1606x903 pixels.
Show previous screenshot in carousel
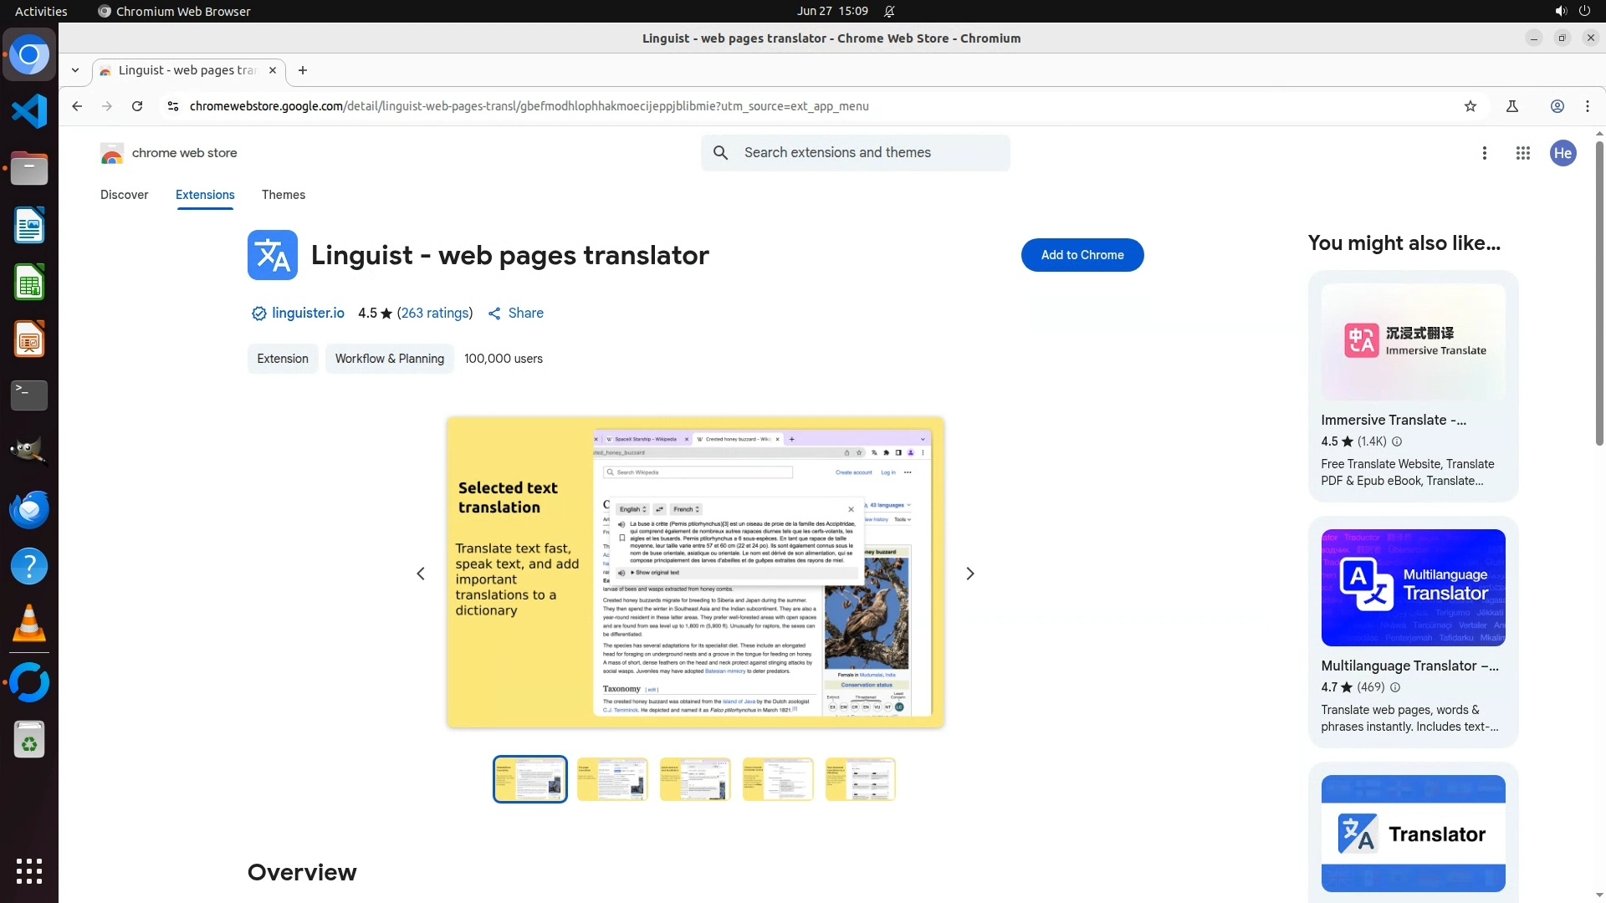pyautogui.click(x=421, y=574)
